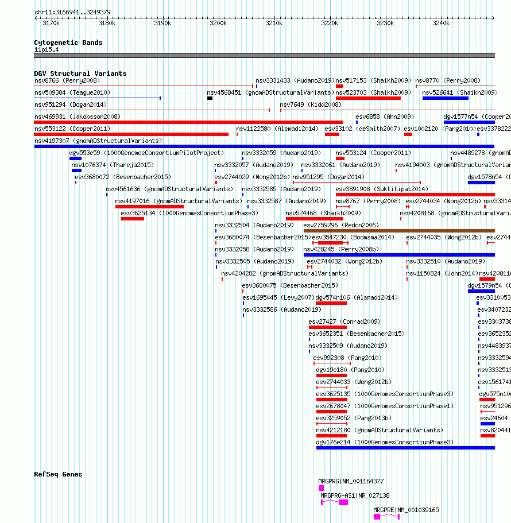Click dgv574n106 (Alsmadi2014) variant label
Image resolution: width=511 pixels, height=523 pixels.
(357, 297)
